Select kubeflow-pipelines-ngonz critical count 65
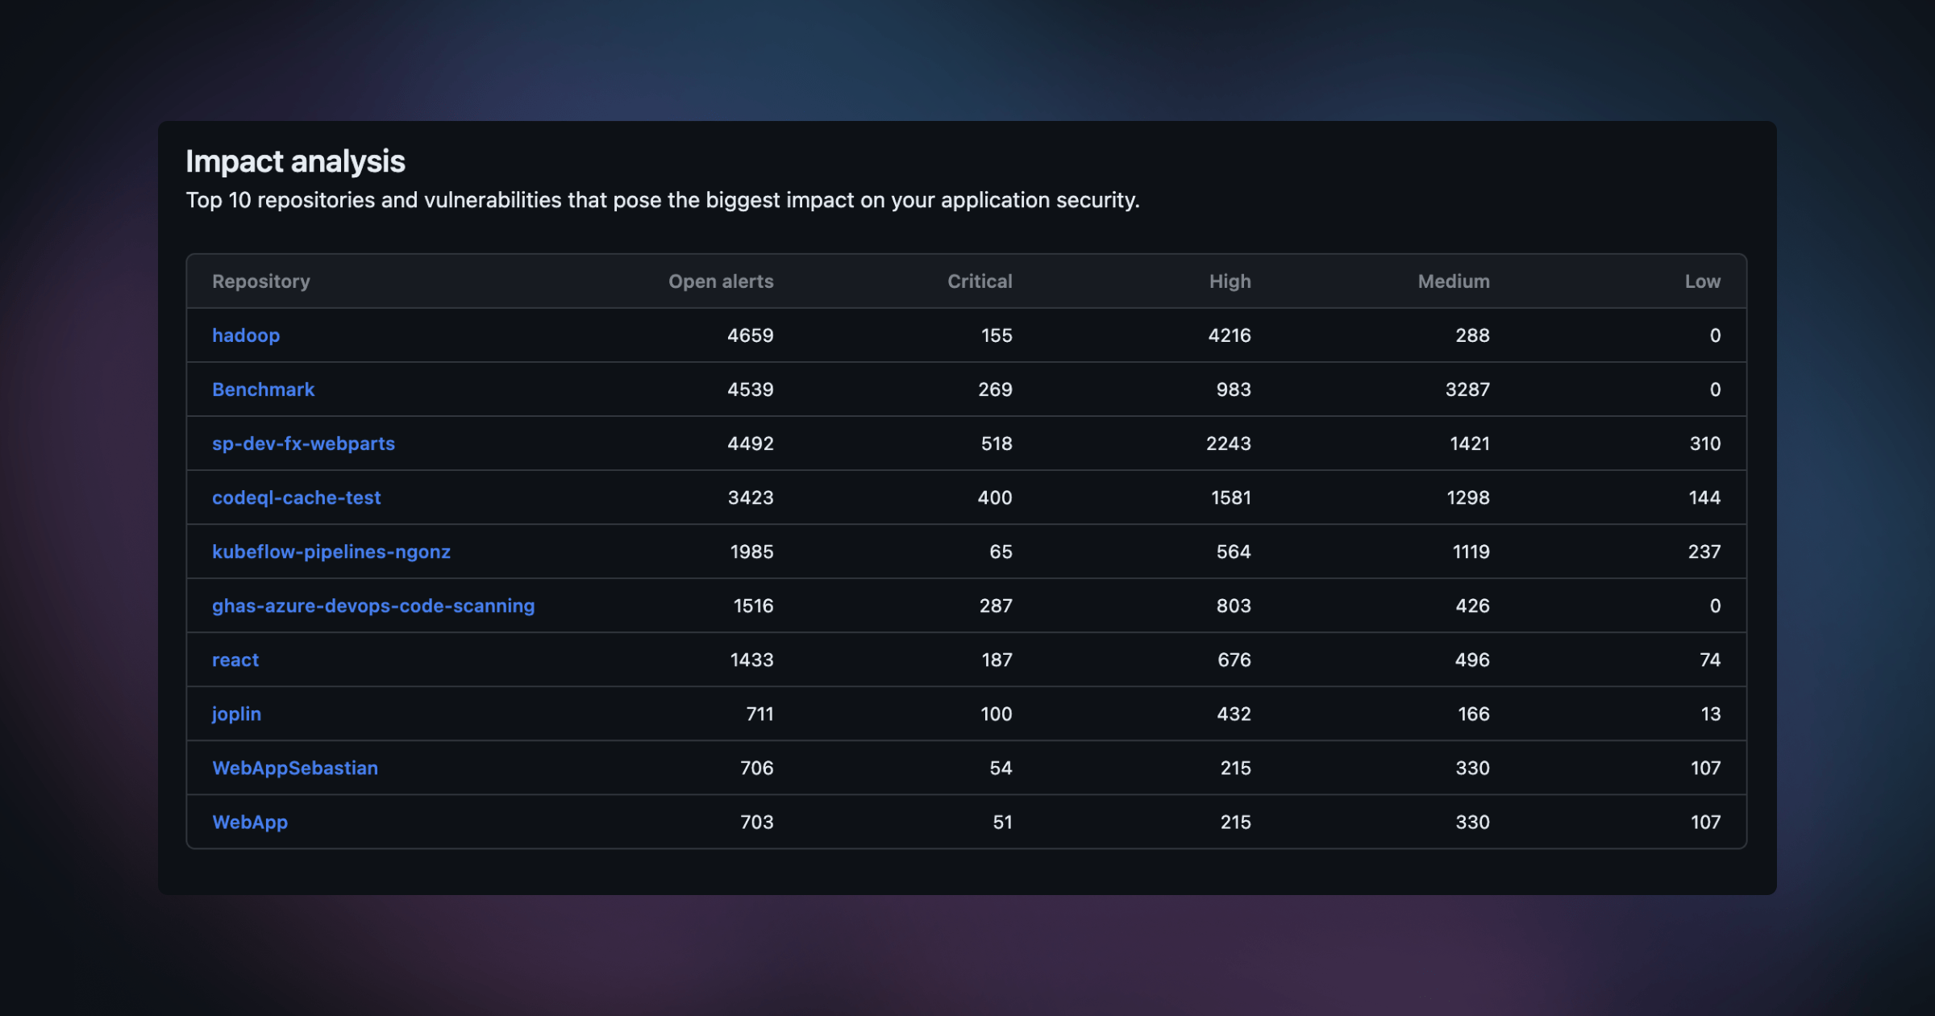 pos(1001,552)
